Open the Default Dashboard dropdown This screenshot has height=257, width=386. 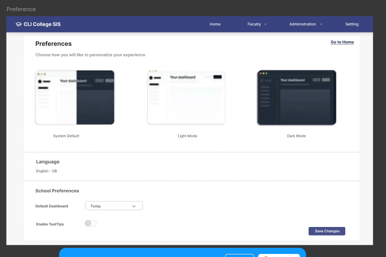coord(114,206)
